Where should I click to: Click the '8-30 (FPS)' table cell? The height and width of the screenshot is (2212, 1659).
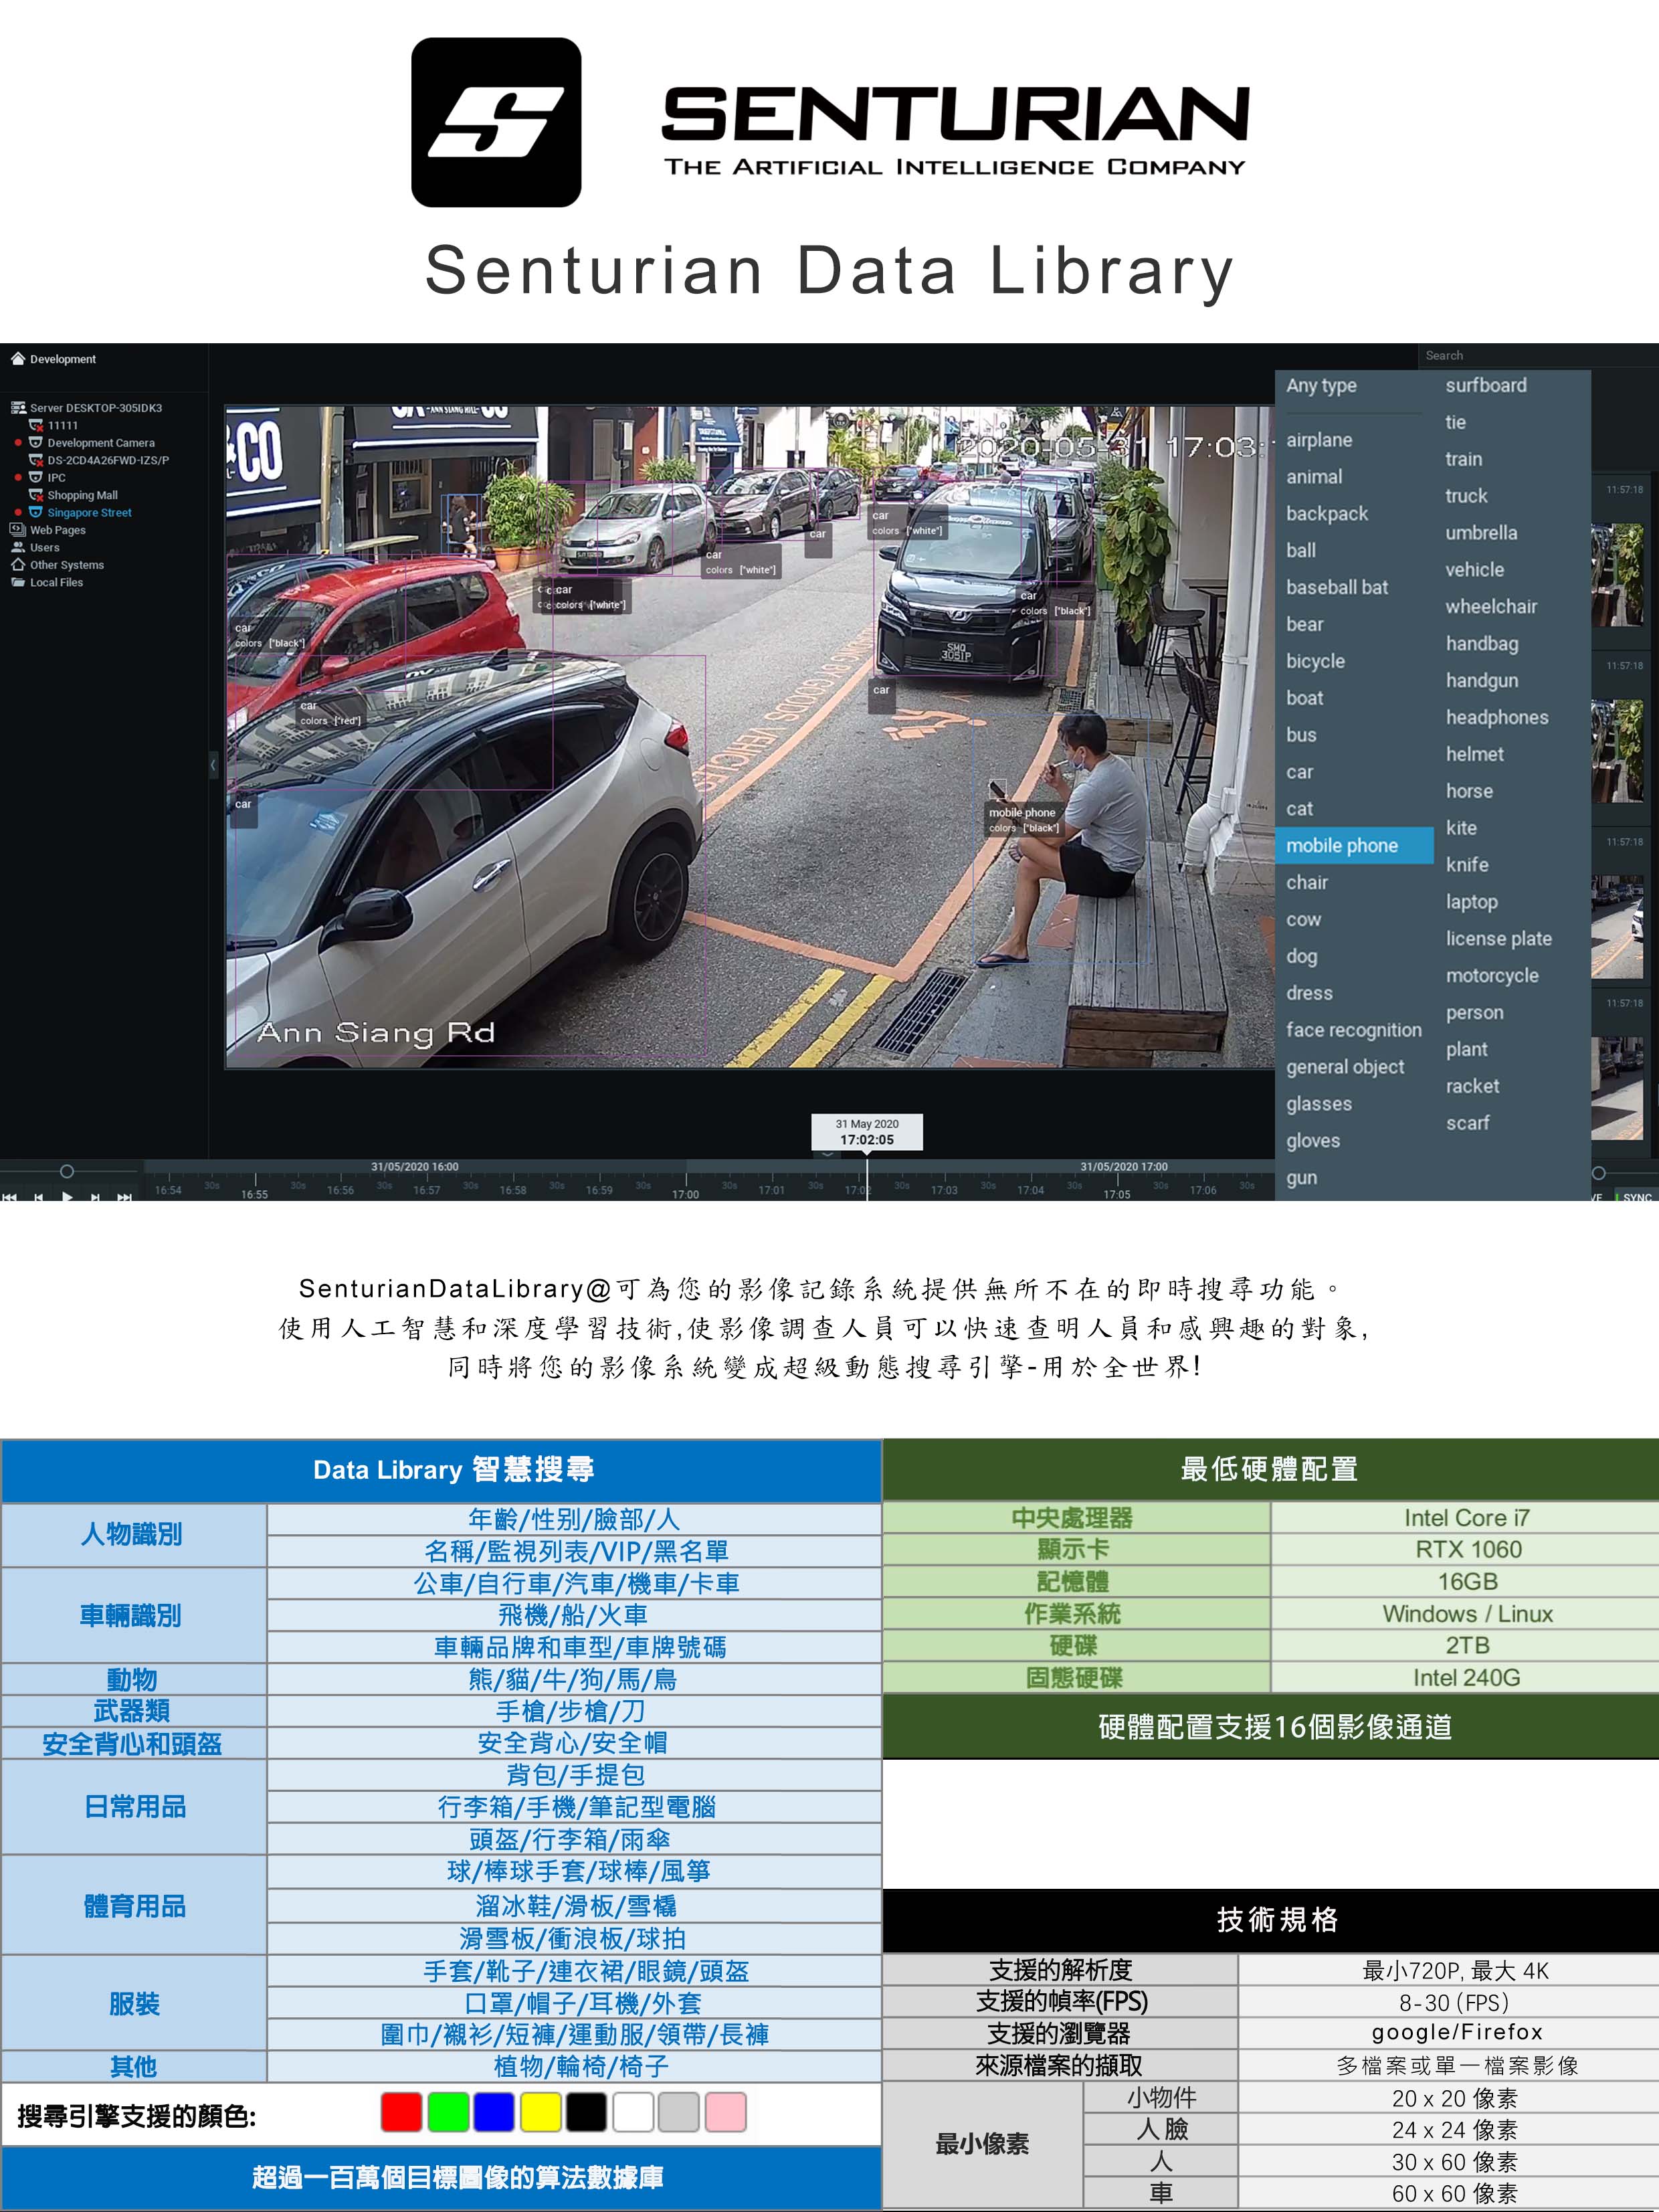pyautogui.click(x=1449, y=2002)
